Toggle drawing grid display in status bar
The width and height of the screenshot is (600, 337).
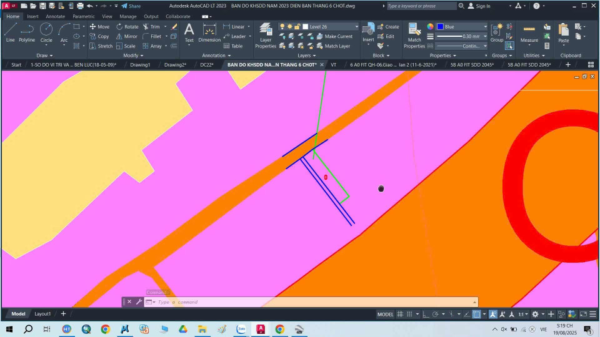pos(401,314)
